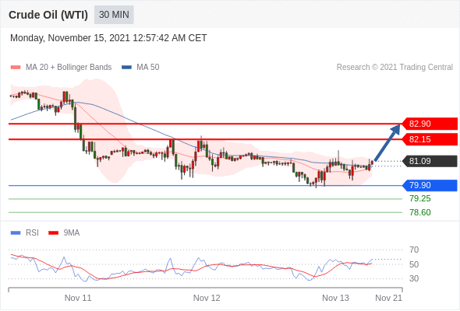Click the MA 20 + Bollinger Bands legend swatch
Image resolution: width=460 pixels, height=311 pixels.
(x=16, y=68)
